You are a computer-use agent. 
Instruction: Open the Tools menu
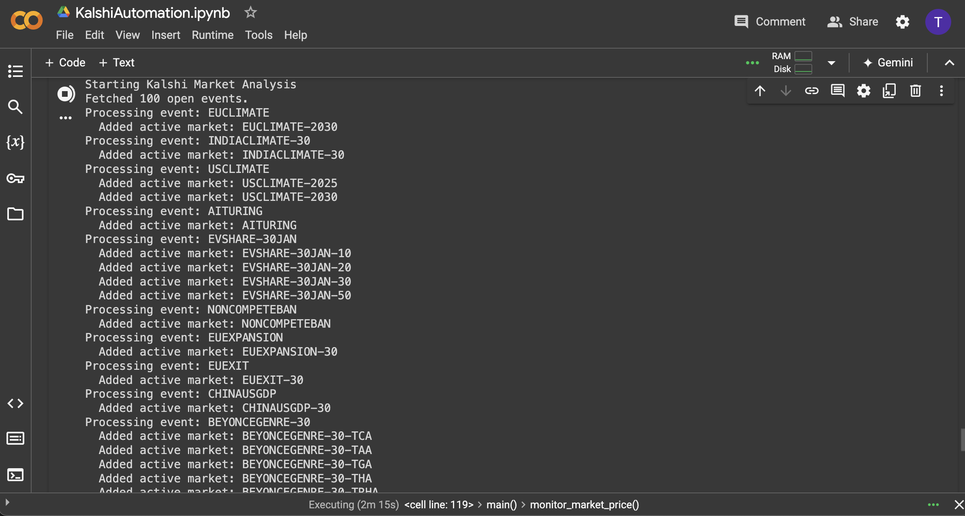point(258,35)
